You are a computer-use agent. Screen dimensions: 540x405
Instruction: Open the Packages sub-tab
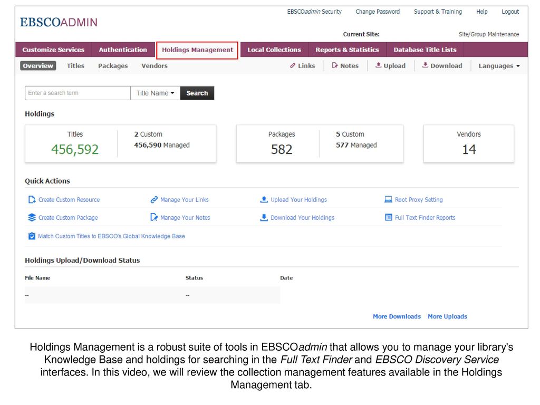coord(113,66)
